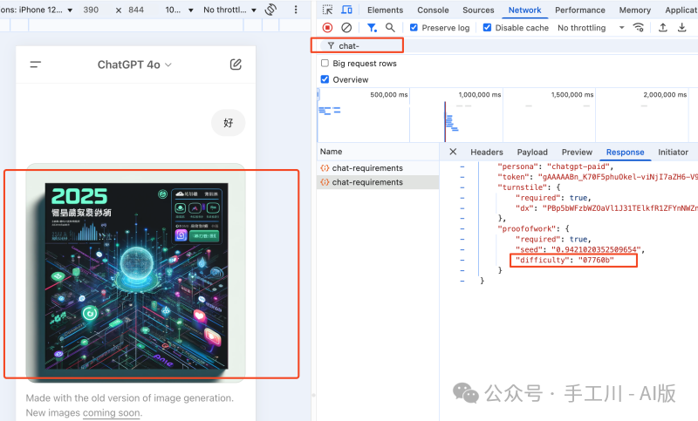Rotate the device viewport orientation
Viewport: 698px width, 421px height.
coord(270,10)
